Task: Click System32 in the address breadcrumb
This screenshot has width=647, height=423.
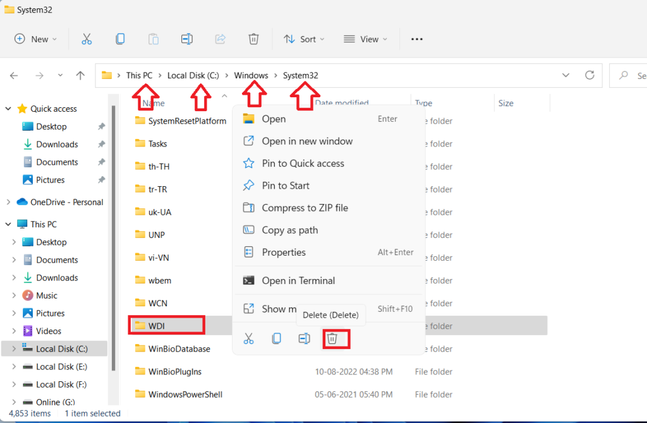Action: click(300, 76)
